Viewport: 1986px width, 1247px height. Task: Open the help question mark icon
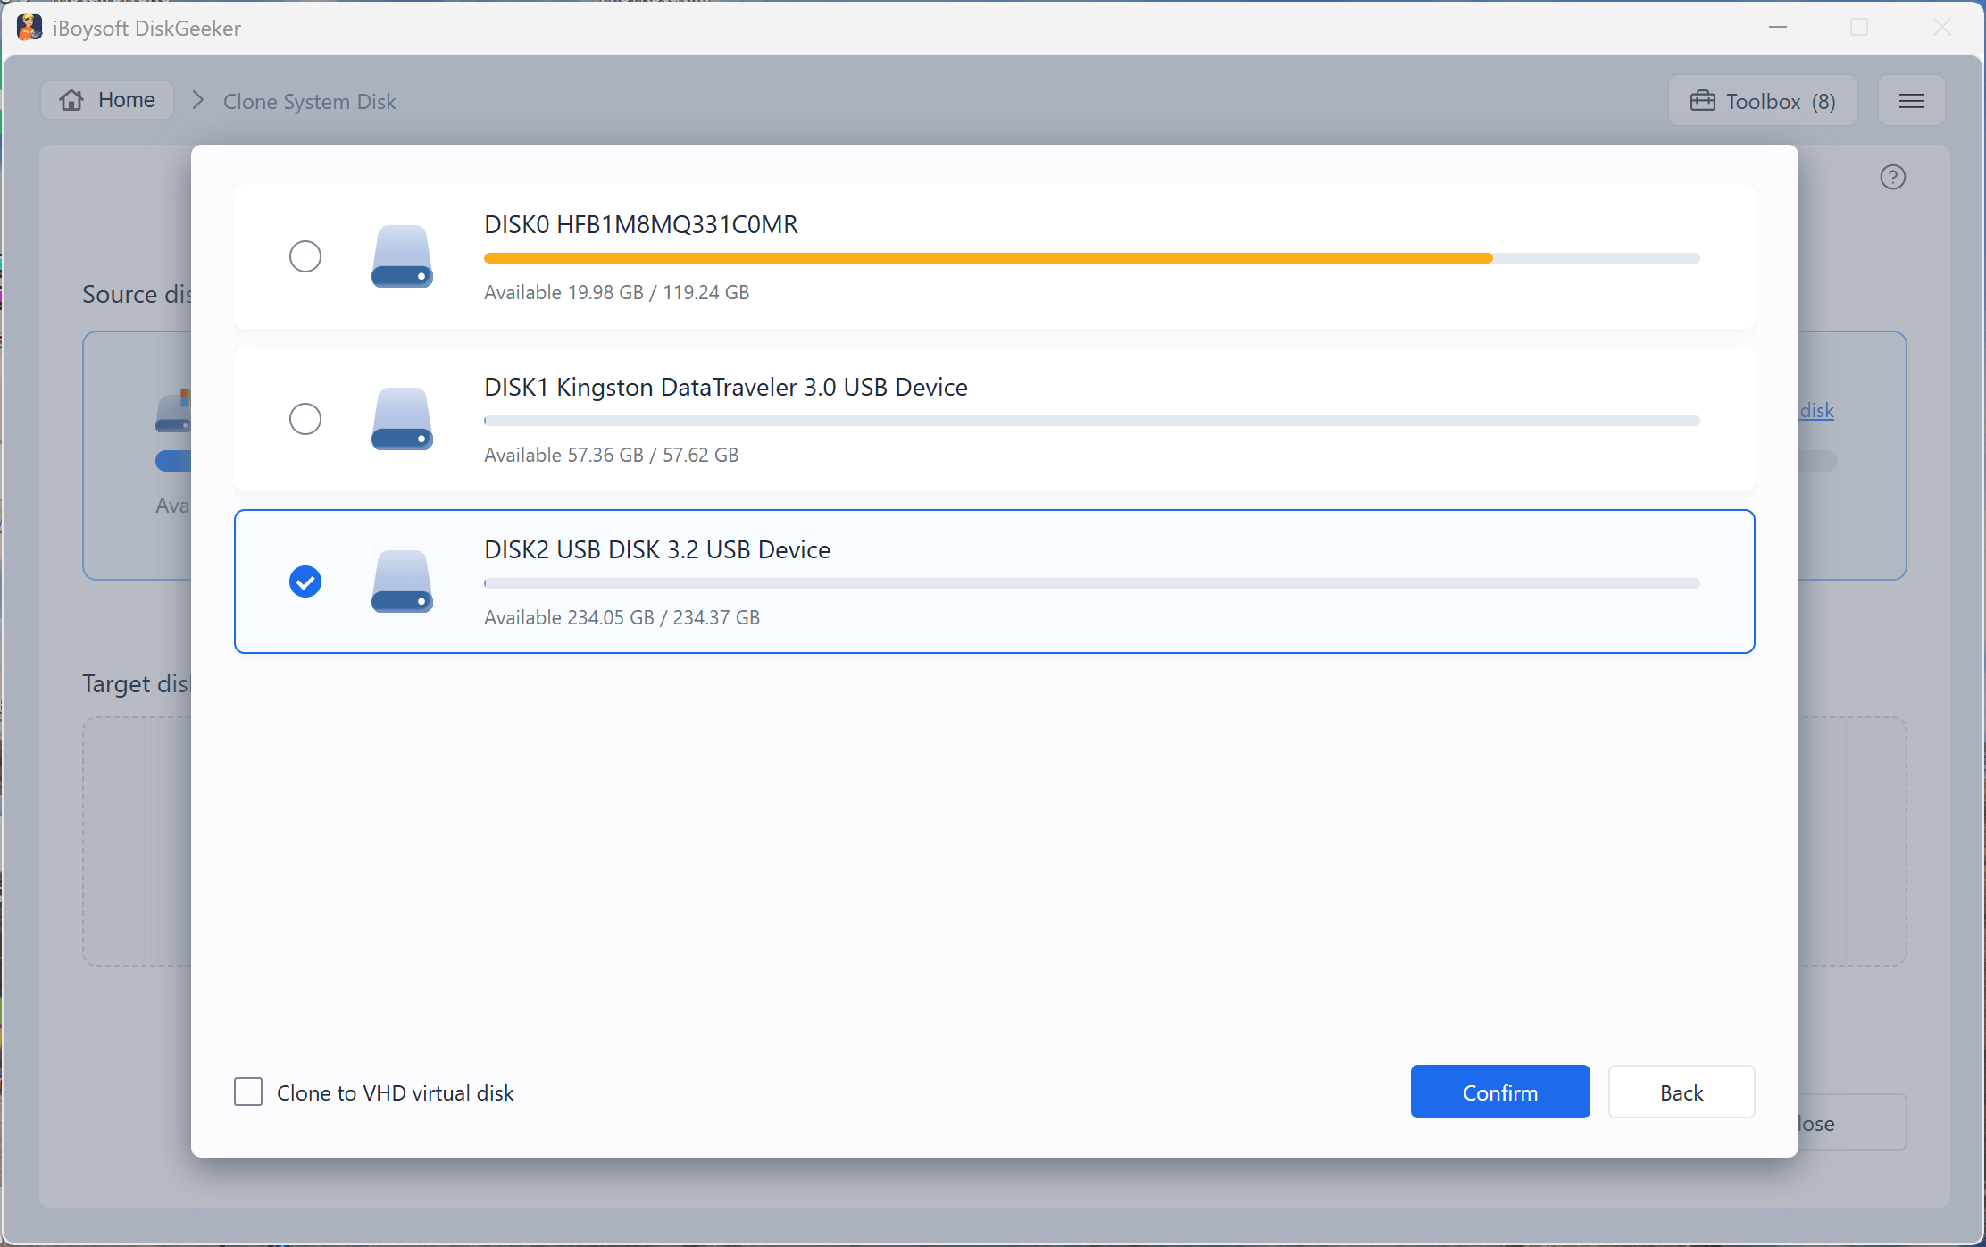1893,177
